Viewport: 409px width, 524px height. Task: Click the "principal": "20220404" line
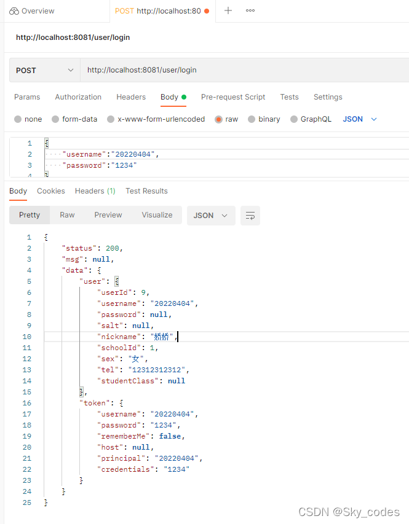click(x=149, y=458)
